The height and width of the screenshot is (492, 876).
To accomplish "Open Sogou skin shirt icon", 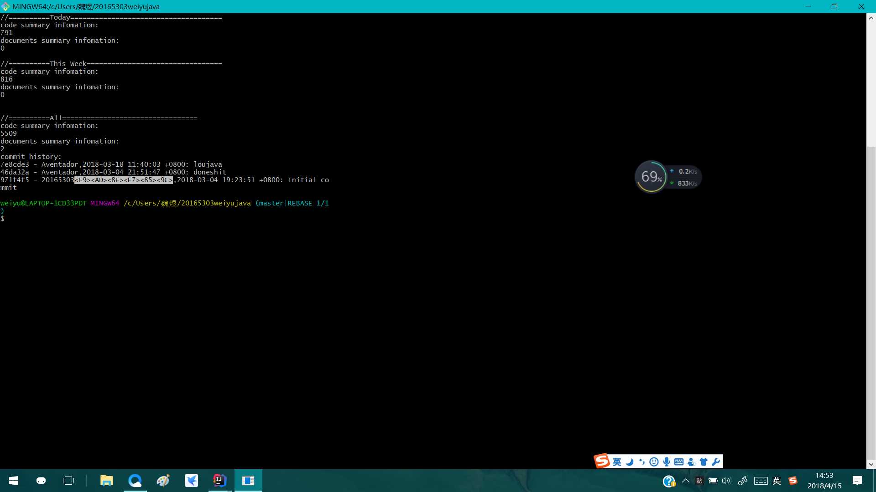I will pyautogui.click(x=704, y=462).
